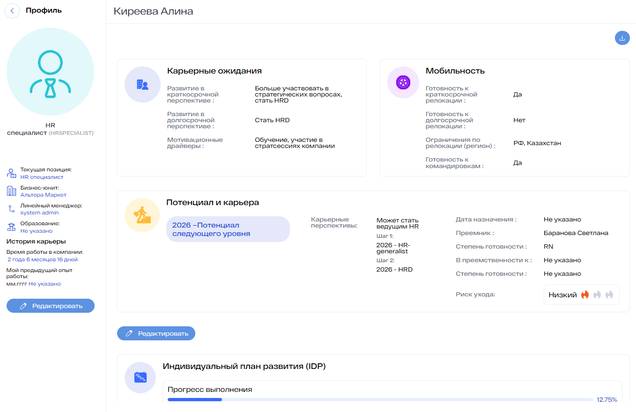Click the first orange flame risk icon
636x412 pixels.
[x=585, y=295]
